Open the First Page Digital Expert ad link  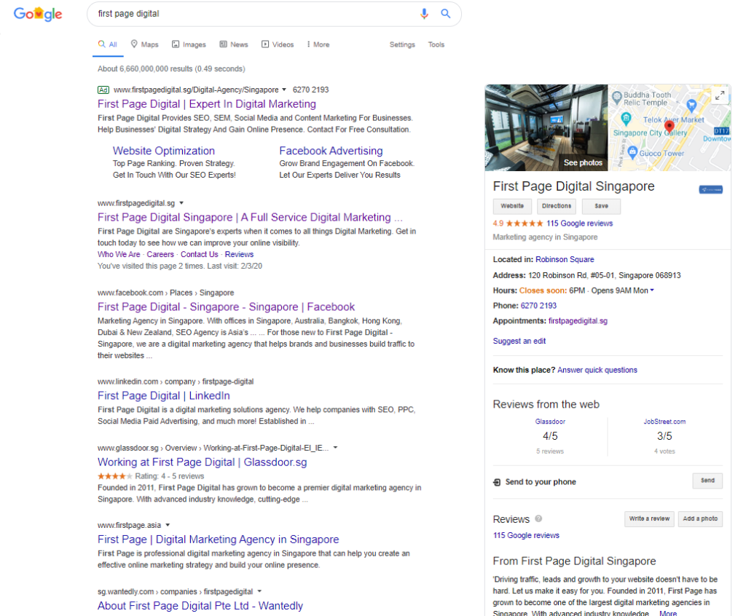(x=207, y=104)
